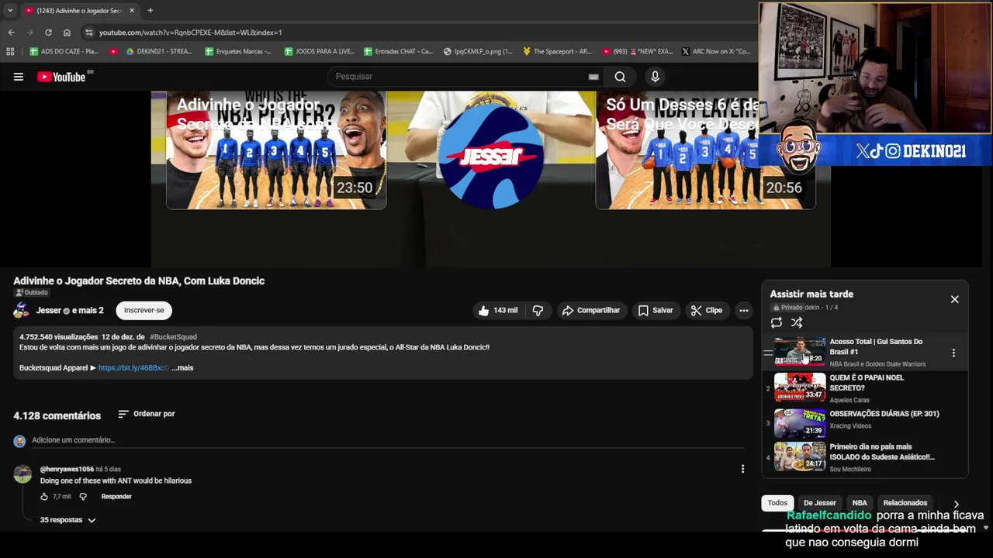
Task: Select the Todos filter chip
Action: point(777,503)
